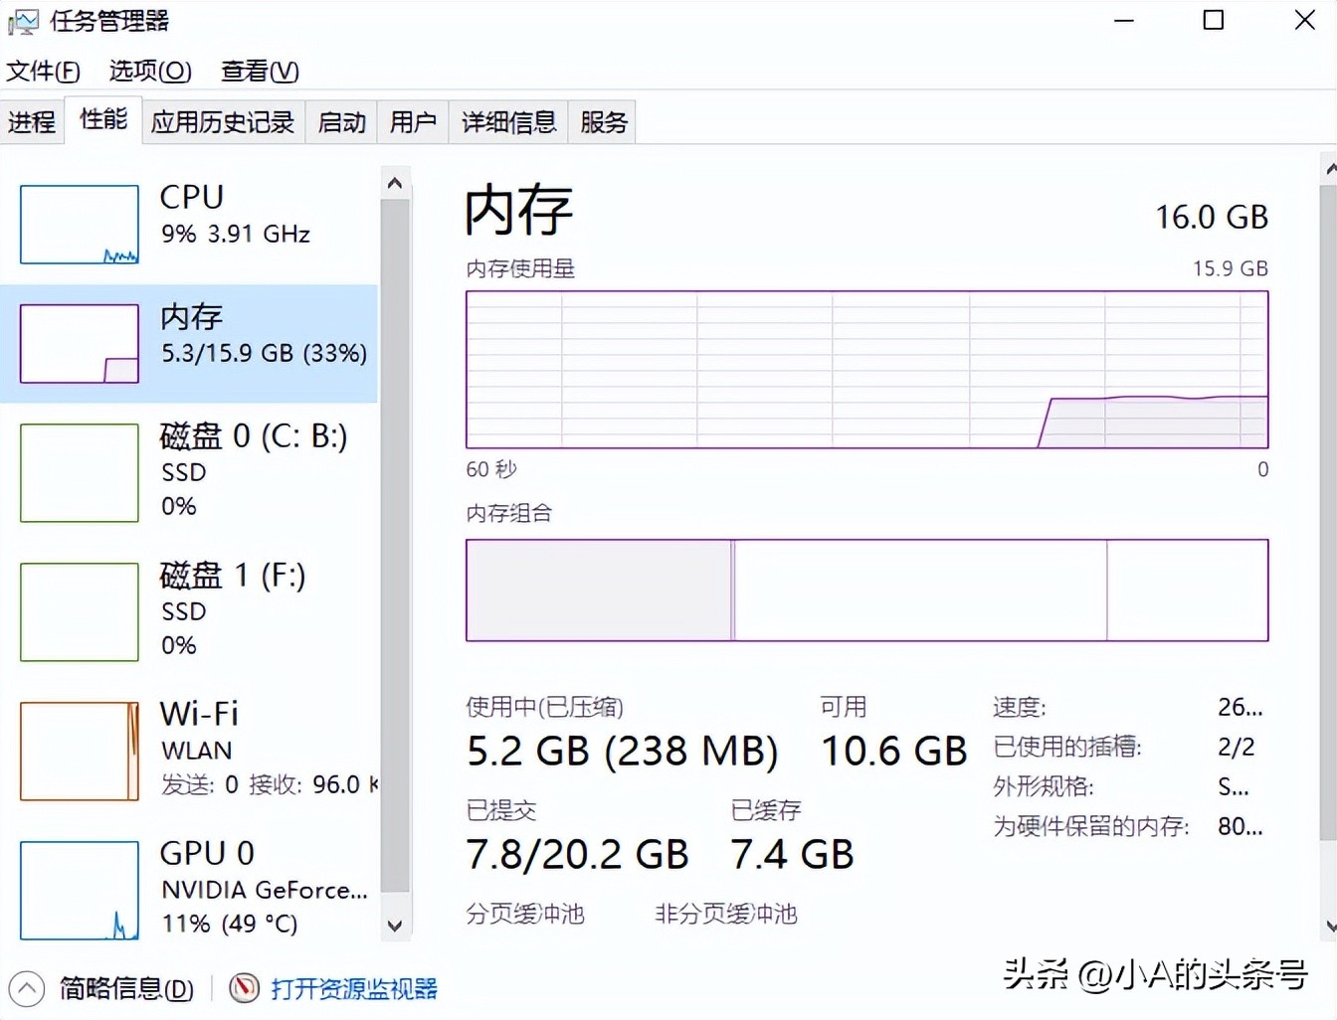This screenshot has width=1337, height=1020.
Task: Open the 选项(O) menu
Action: point(150,72)
